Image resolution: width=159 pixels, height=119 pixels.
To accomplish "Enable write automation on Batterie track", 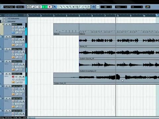I will pos(23,27).
